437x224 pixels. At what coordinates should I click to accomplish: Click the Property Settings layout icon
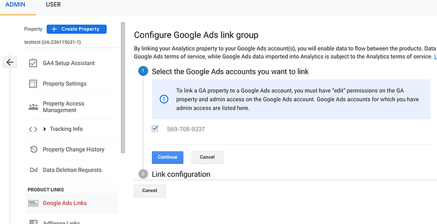pos(33,84)
